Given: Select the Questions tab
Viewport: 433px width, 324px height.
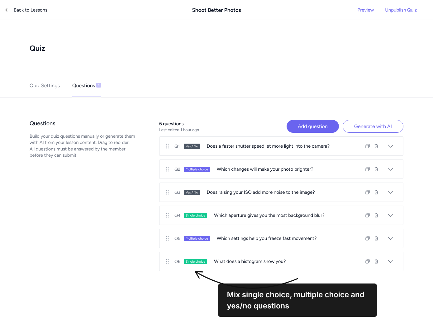Looking at the screenshot, I should click(x=87, y=86).
